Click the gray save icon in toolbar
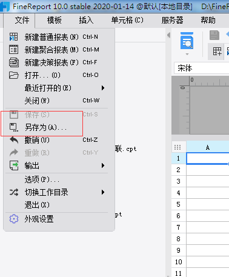 click(214, 35)
